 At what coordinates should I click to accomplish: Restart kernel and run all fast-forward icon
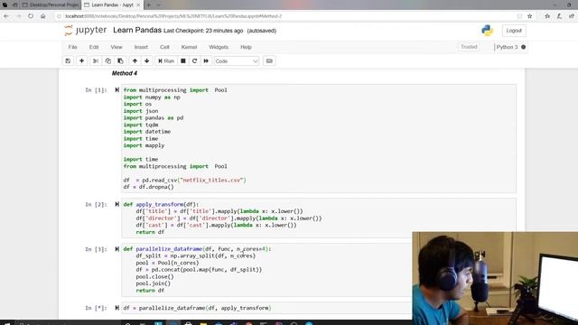tap(206, 60)
